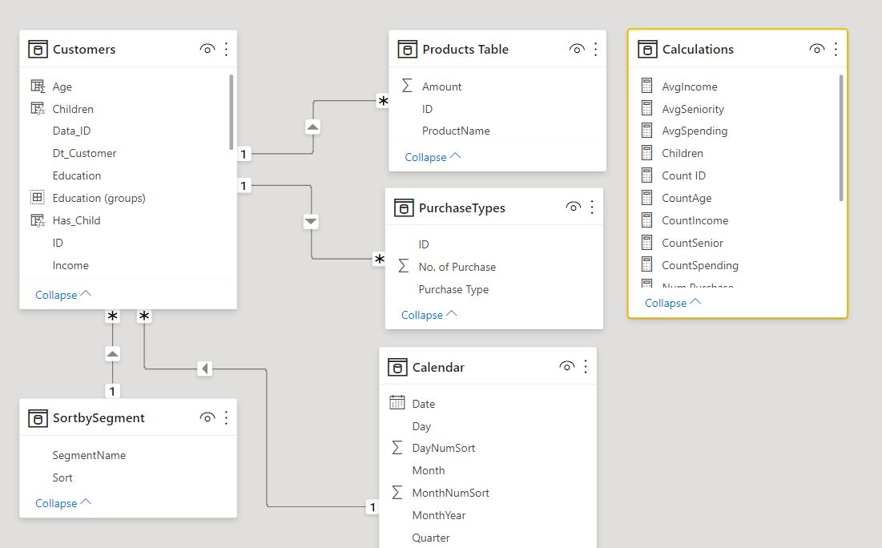Toggle the SortbySegment table visibility eye

pyautogui.click(x=207, y=417)
